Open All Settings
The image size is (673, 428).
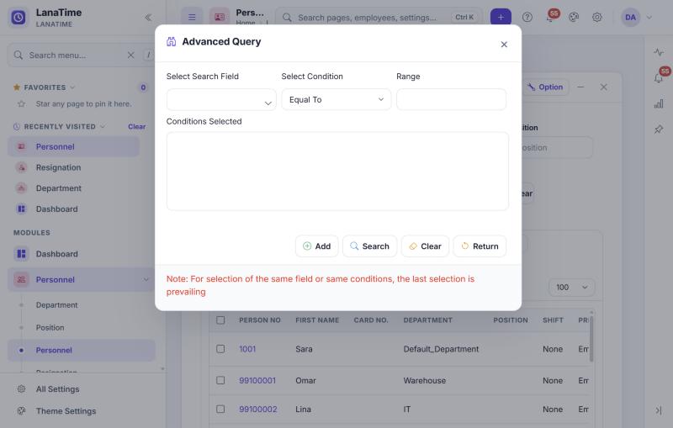point(57,389)
